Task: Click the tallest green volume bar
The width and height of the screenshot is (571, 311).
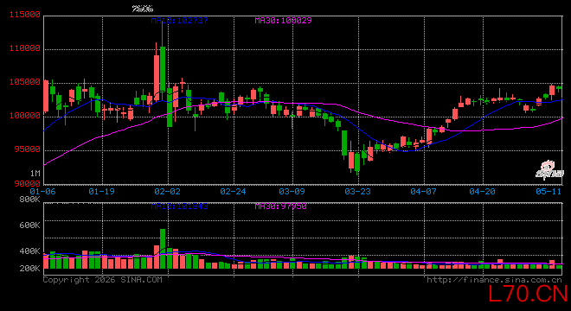Action: click(163, 249)
